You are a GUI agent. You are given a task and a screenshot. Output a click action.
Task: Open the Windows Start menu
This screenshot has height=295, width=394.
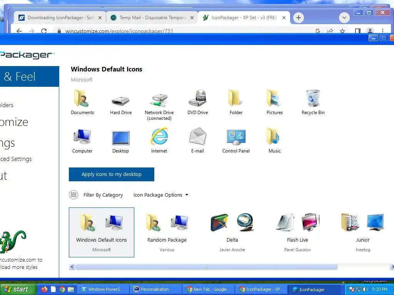[18, 289]
